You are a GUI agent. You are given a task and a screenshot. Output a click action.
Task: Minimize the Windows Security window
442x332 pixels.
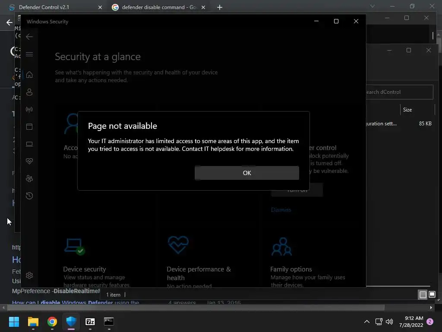tap(316, 21)
